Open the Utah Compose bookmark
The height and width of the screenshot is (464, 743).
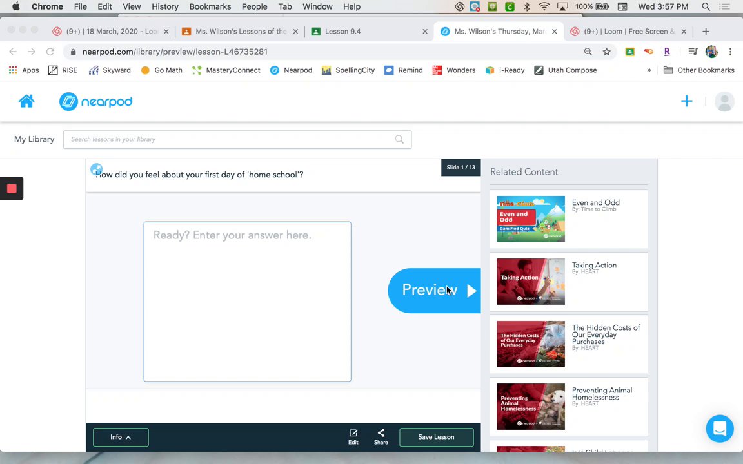[566, 70]
